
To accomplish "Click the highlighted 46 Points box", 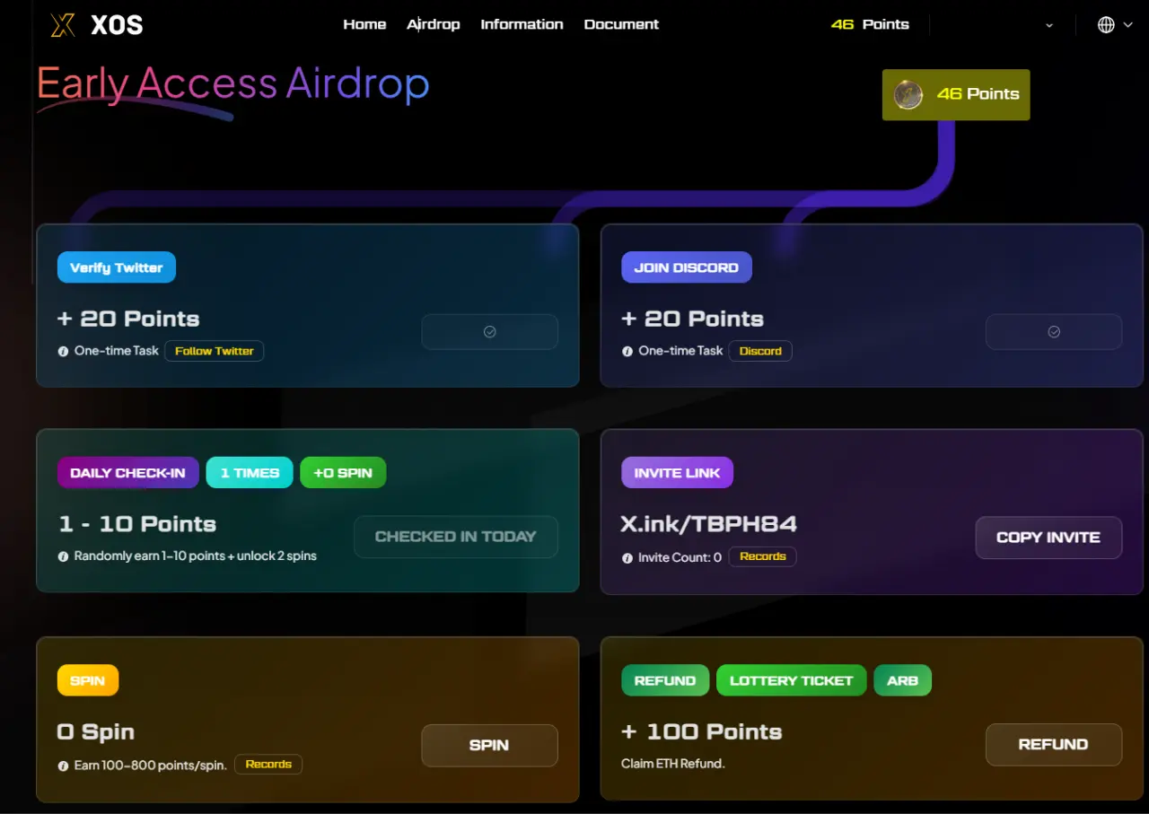I will 956,94.
